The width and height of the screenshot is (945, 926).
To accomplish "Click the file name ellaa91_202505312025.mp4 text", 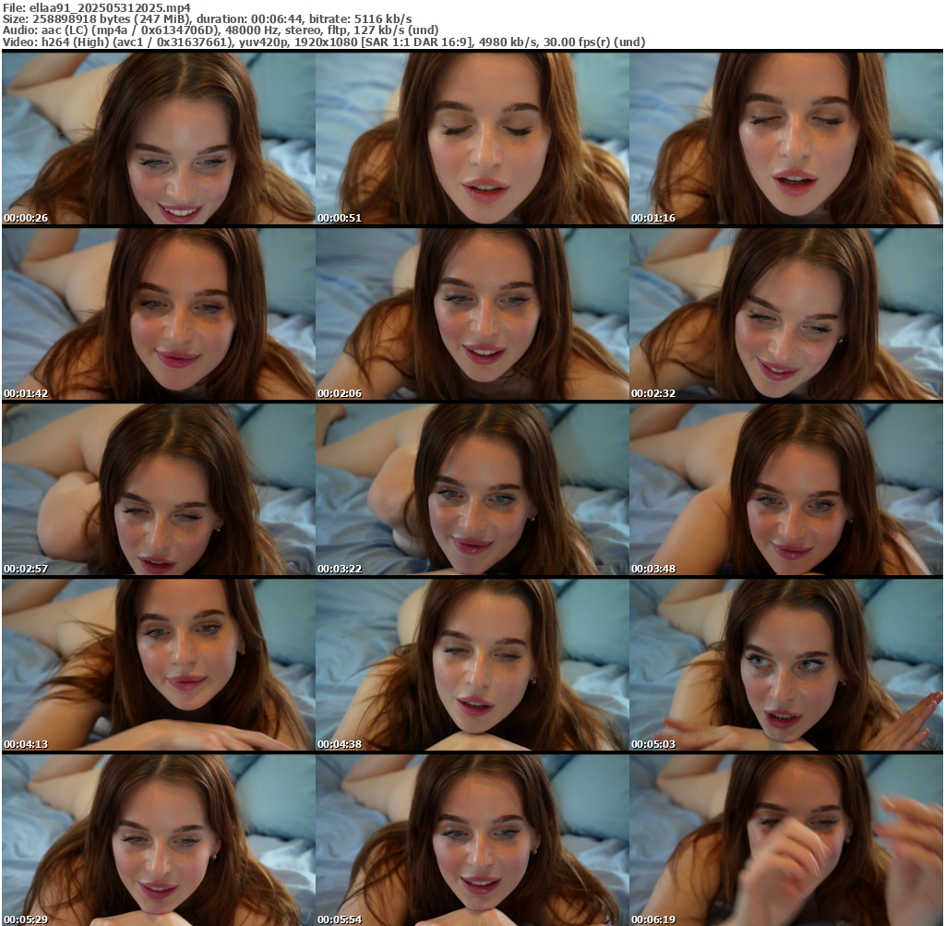I will (x=110, y=7).
